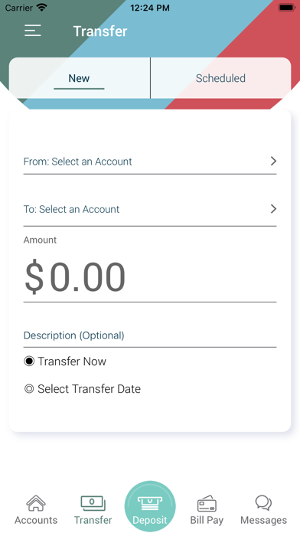300x533 pixels.
Task: Switch to the Scheduled tab
Action: pyautogui.click(x=220, y=78)
